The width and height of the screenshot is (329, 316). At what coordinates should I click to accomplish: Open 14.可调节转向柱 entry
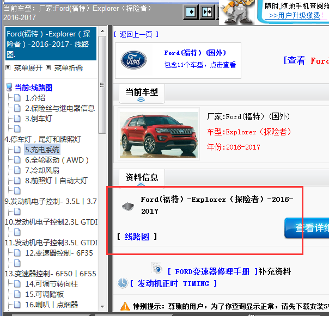(52, 284)
